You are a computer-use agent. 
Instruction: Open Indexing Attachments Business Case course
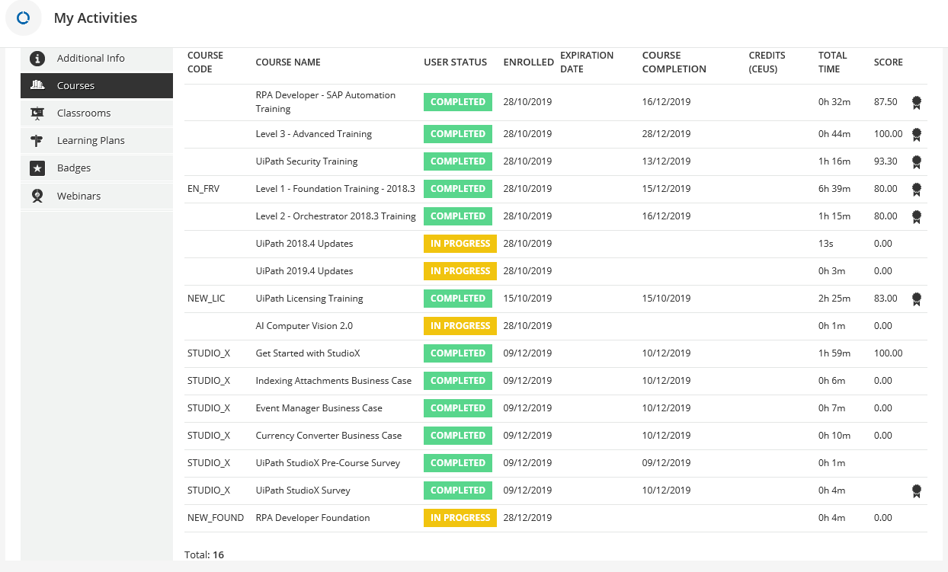pyautogui.click(x=334, y=381)
